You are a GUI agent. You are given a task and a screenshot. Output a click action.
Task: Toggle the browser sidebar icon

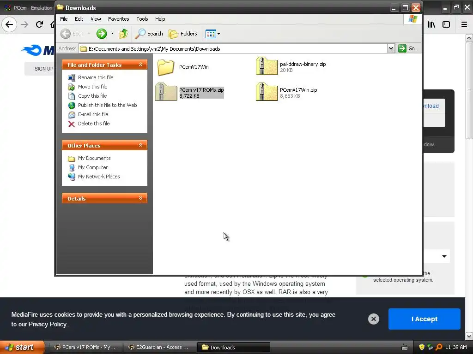coord(446,25)
